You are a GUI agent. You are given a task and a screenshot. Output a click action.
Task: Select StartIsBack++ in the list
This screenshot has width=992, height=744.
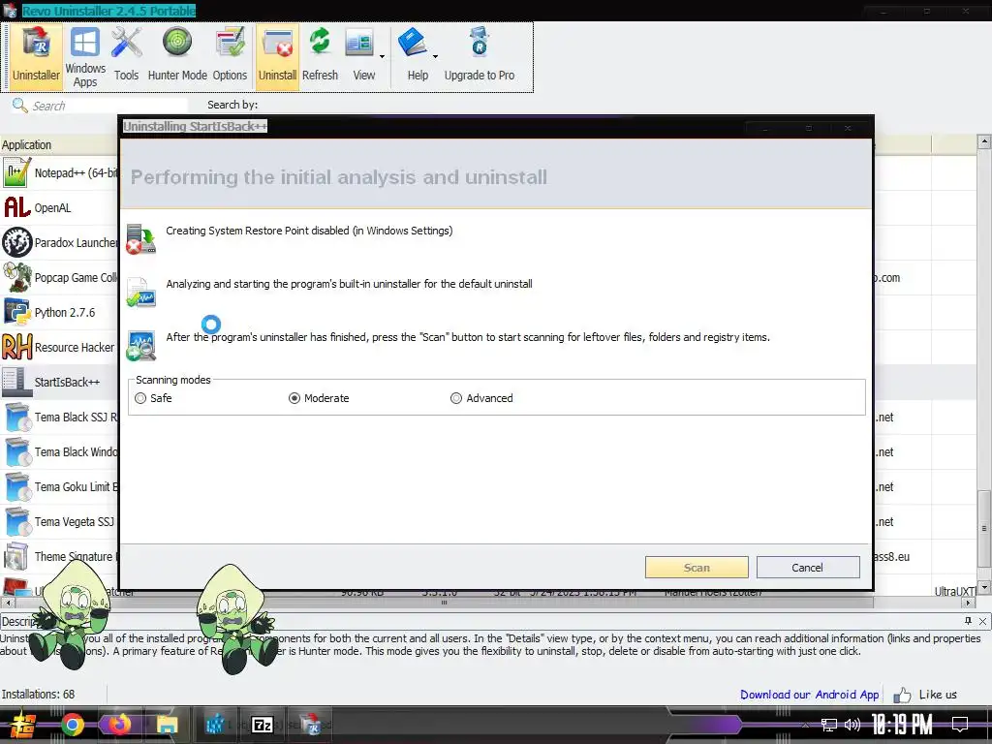pos(59,382)
